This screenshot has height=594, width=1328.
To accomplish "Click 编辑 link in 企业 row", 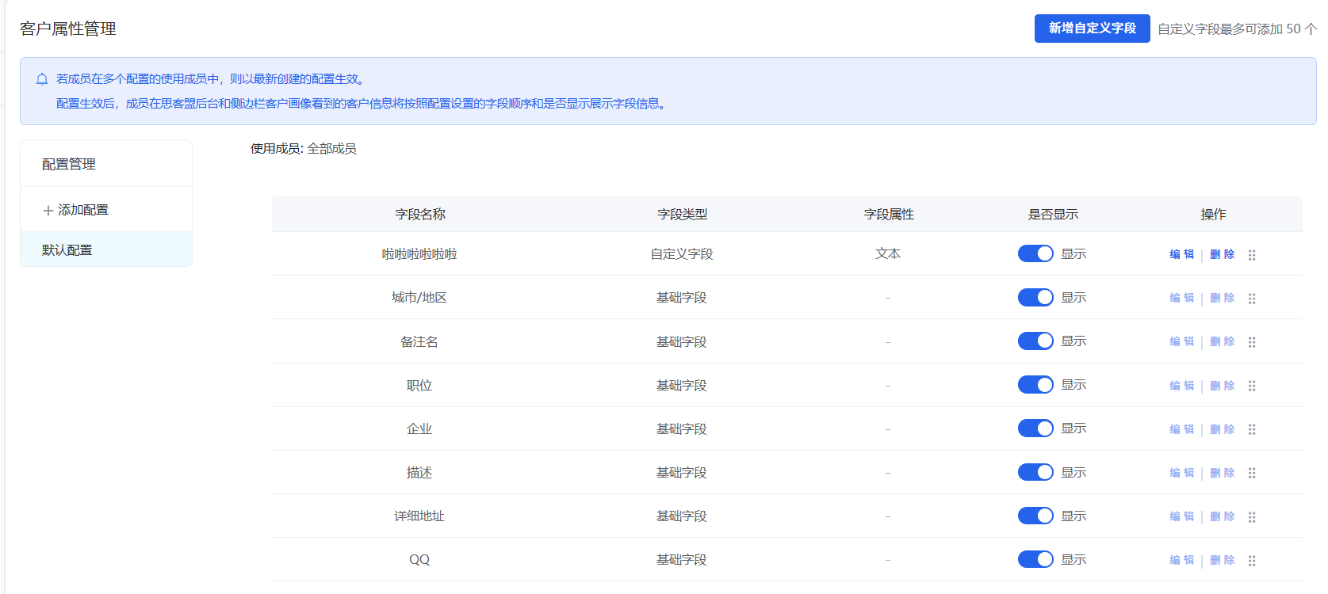I will tap(1181, 429).
